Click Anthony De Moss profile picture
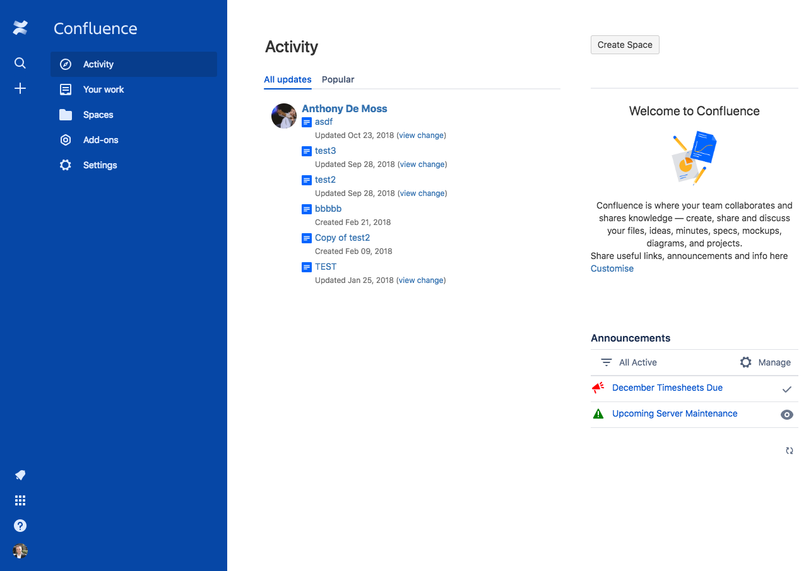This screenshot has height=571, width=811. coord(284,116)
